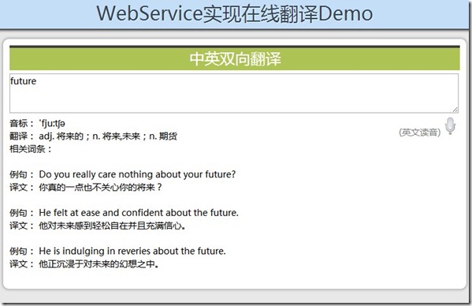
Task: Click the 翻译 label
Action: tap(22, 136)
